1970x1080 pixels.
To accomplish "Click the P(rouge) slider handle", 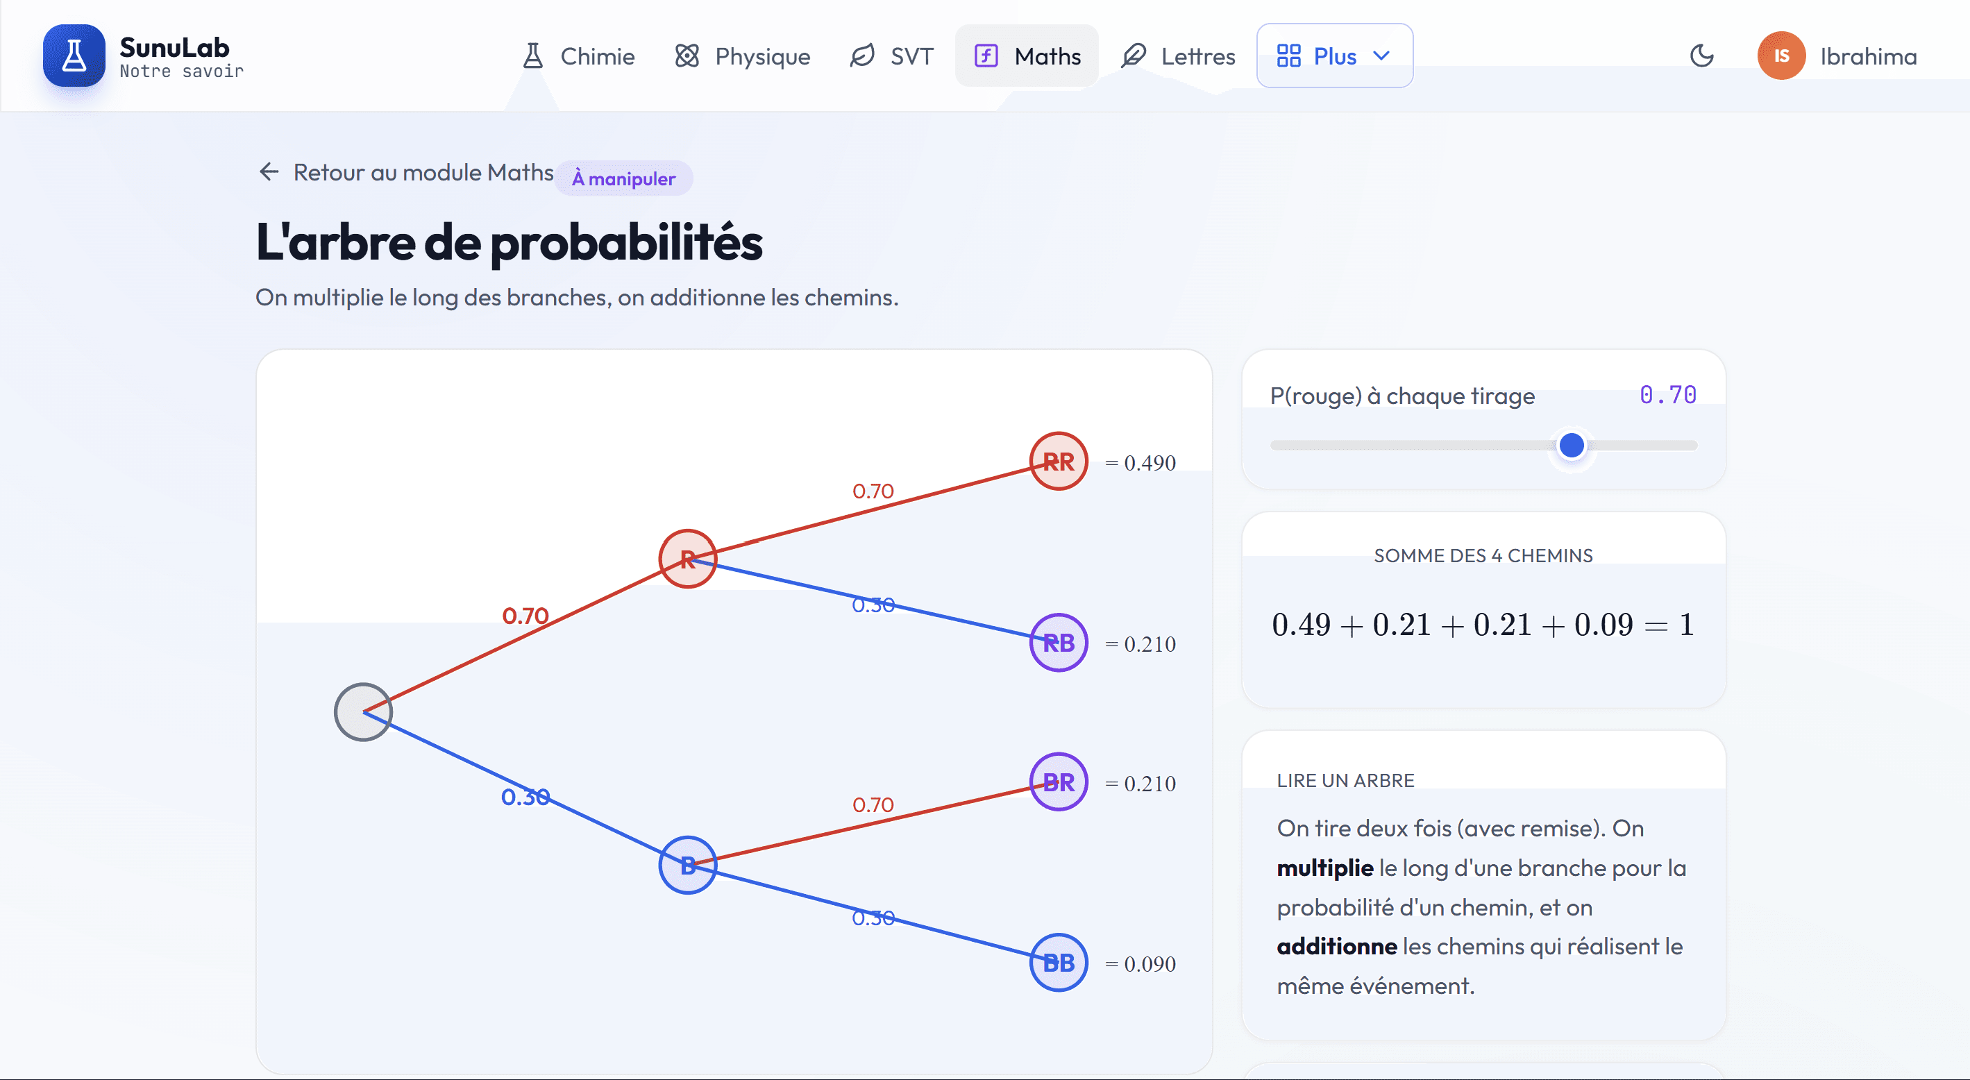I will pyautogui.click(x=1572, y=445).
